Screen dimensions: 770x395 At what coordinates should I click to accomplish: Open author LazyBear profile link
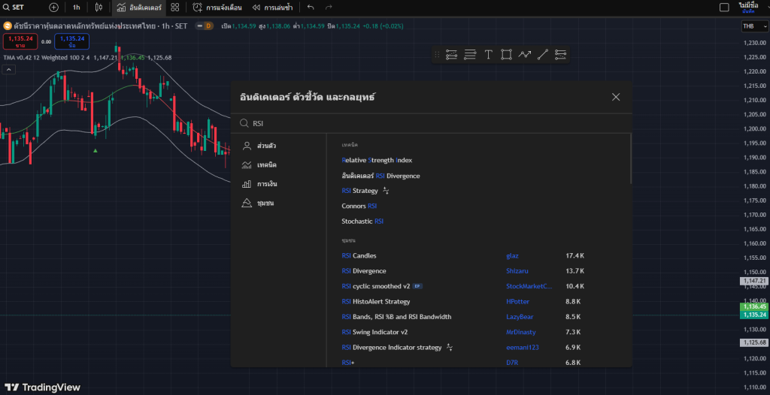click(x=520, y=316)
